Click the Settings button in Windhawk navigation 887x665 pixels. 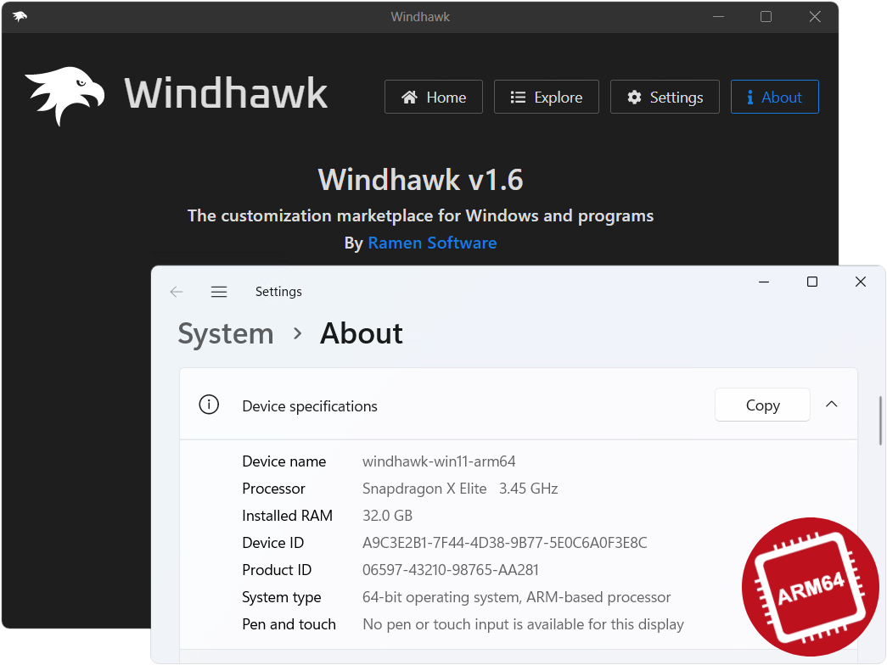[665, 97]
